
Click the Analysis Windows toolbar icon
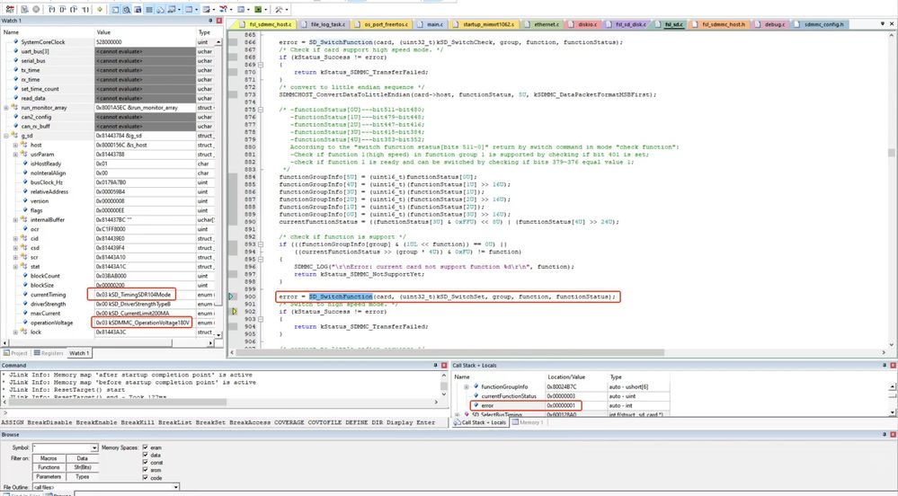[x=223, y=9]
